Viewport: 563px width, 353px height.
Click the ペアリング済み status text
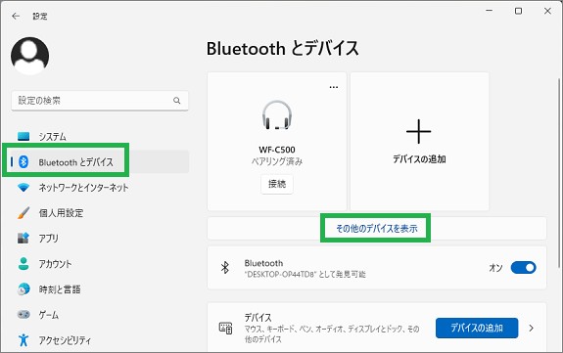pos(277,161)
